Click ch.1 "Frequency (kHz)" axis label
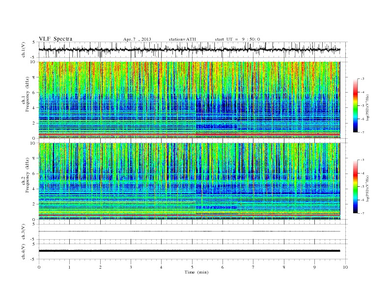Screen dimensions: 389x300 tap(28, 95)
